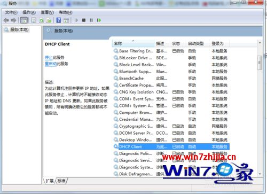
Task: Click the gear icon beside CNG Key Isolation
Action: (x=116, y=92)
